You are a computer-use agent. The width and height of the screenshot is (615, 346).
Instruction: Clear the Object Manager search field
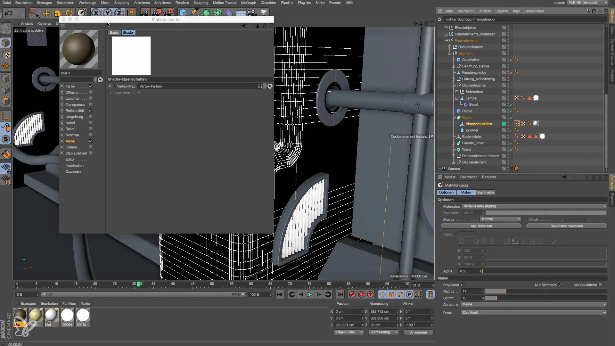[x=439, y=19]
